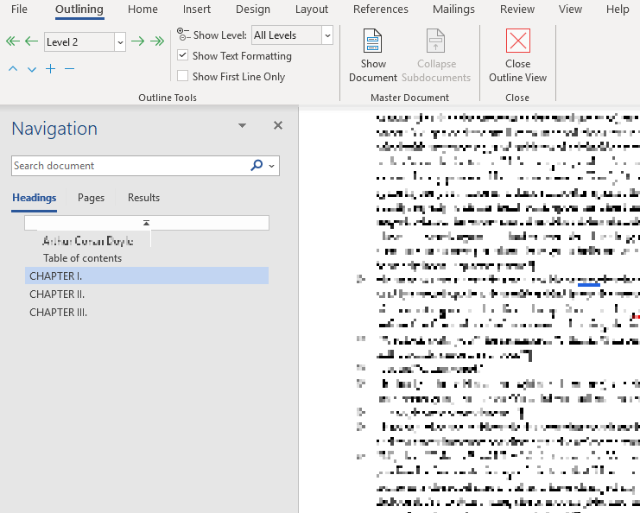Click the single right Demote arrow
Viewport: 640px width, 513px height.
pos(137,41)
